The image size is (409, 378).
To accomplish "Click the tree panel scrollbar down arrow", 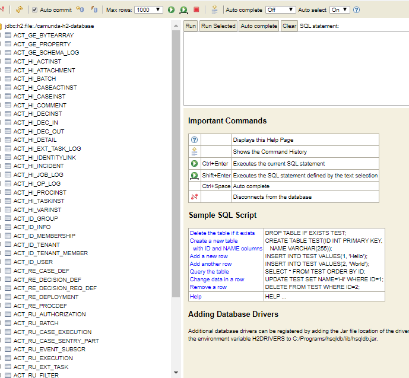I will tap(176, 373).
